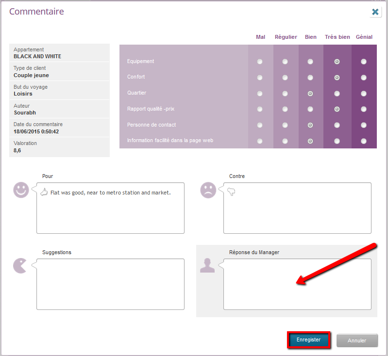The image size is (388, 356).
Task: Click the thumbs-up icon in Pour box
Action: tap(44, 193)
